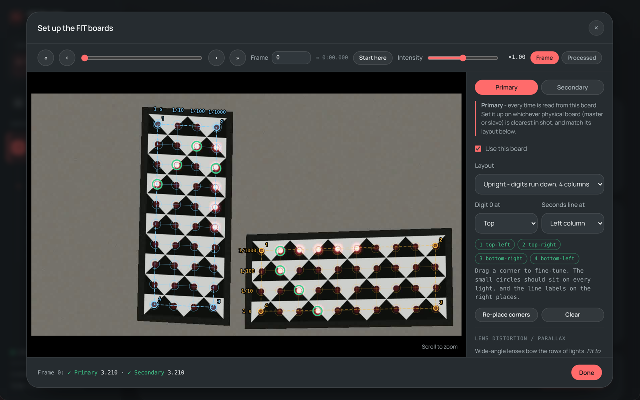Image resolution: width=640 pixels, height=400 pixels.
Task: Click orange corner handle 3 on the sideways board
Action: pyautogui.click(x=436, y=308)
